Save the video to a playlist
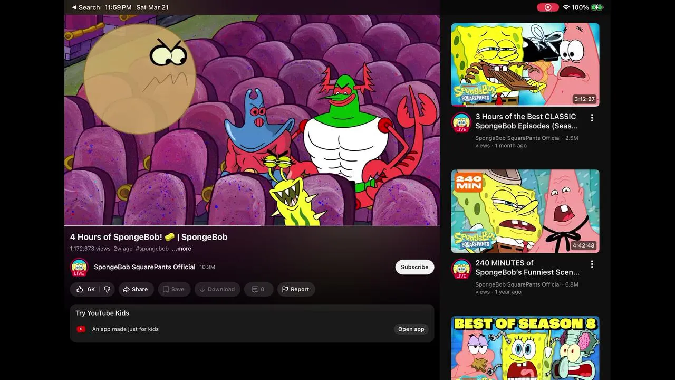This screenshot has height=380, width=675. click(x=174, y=289)
